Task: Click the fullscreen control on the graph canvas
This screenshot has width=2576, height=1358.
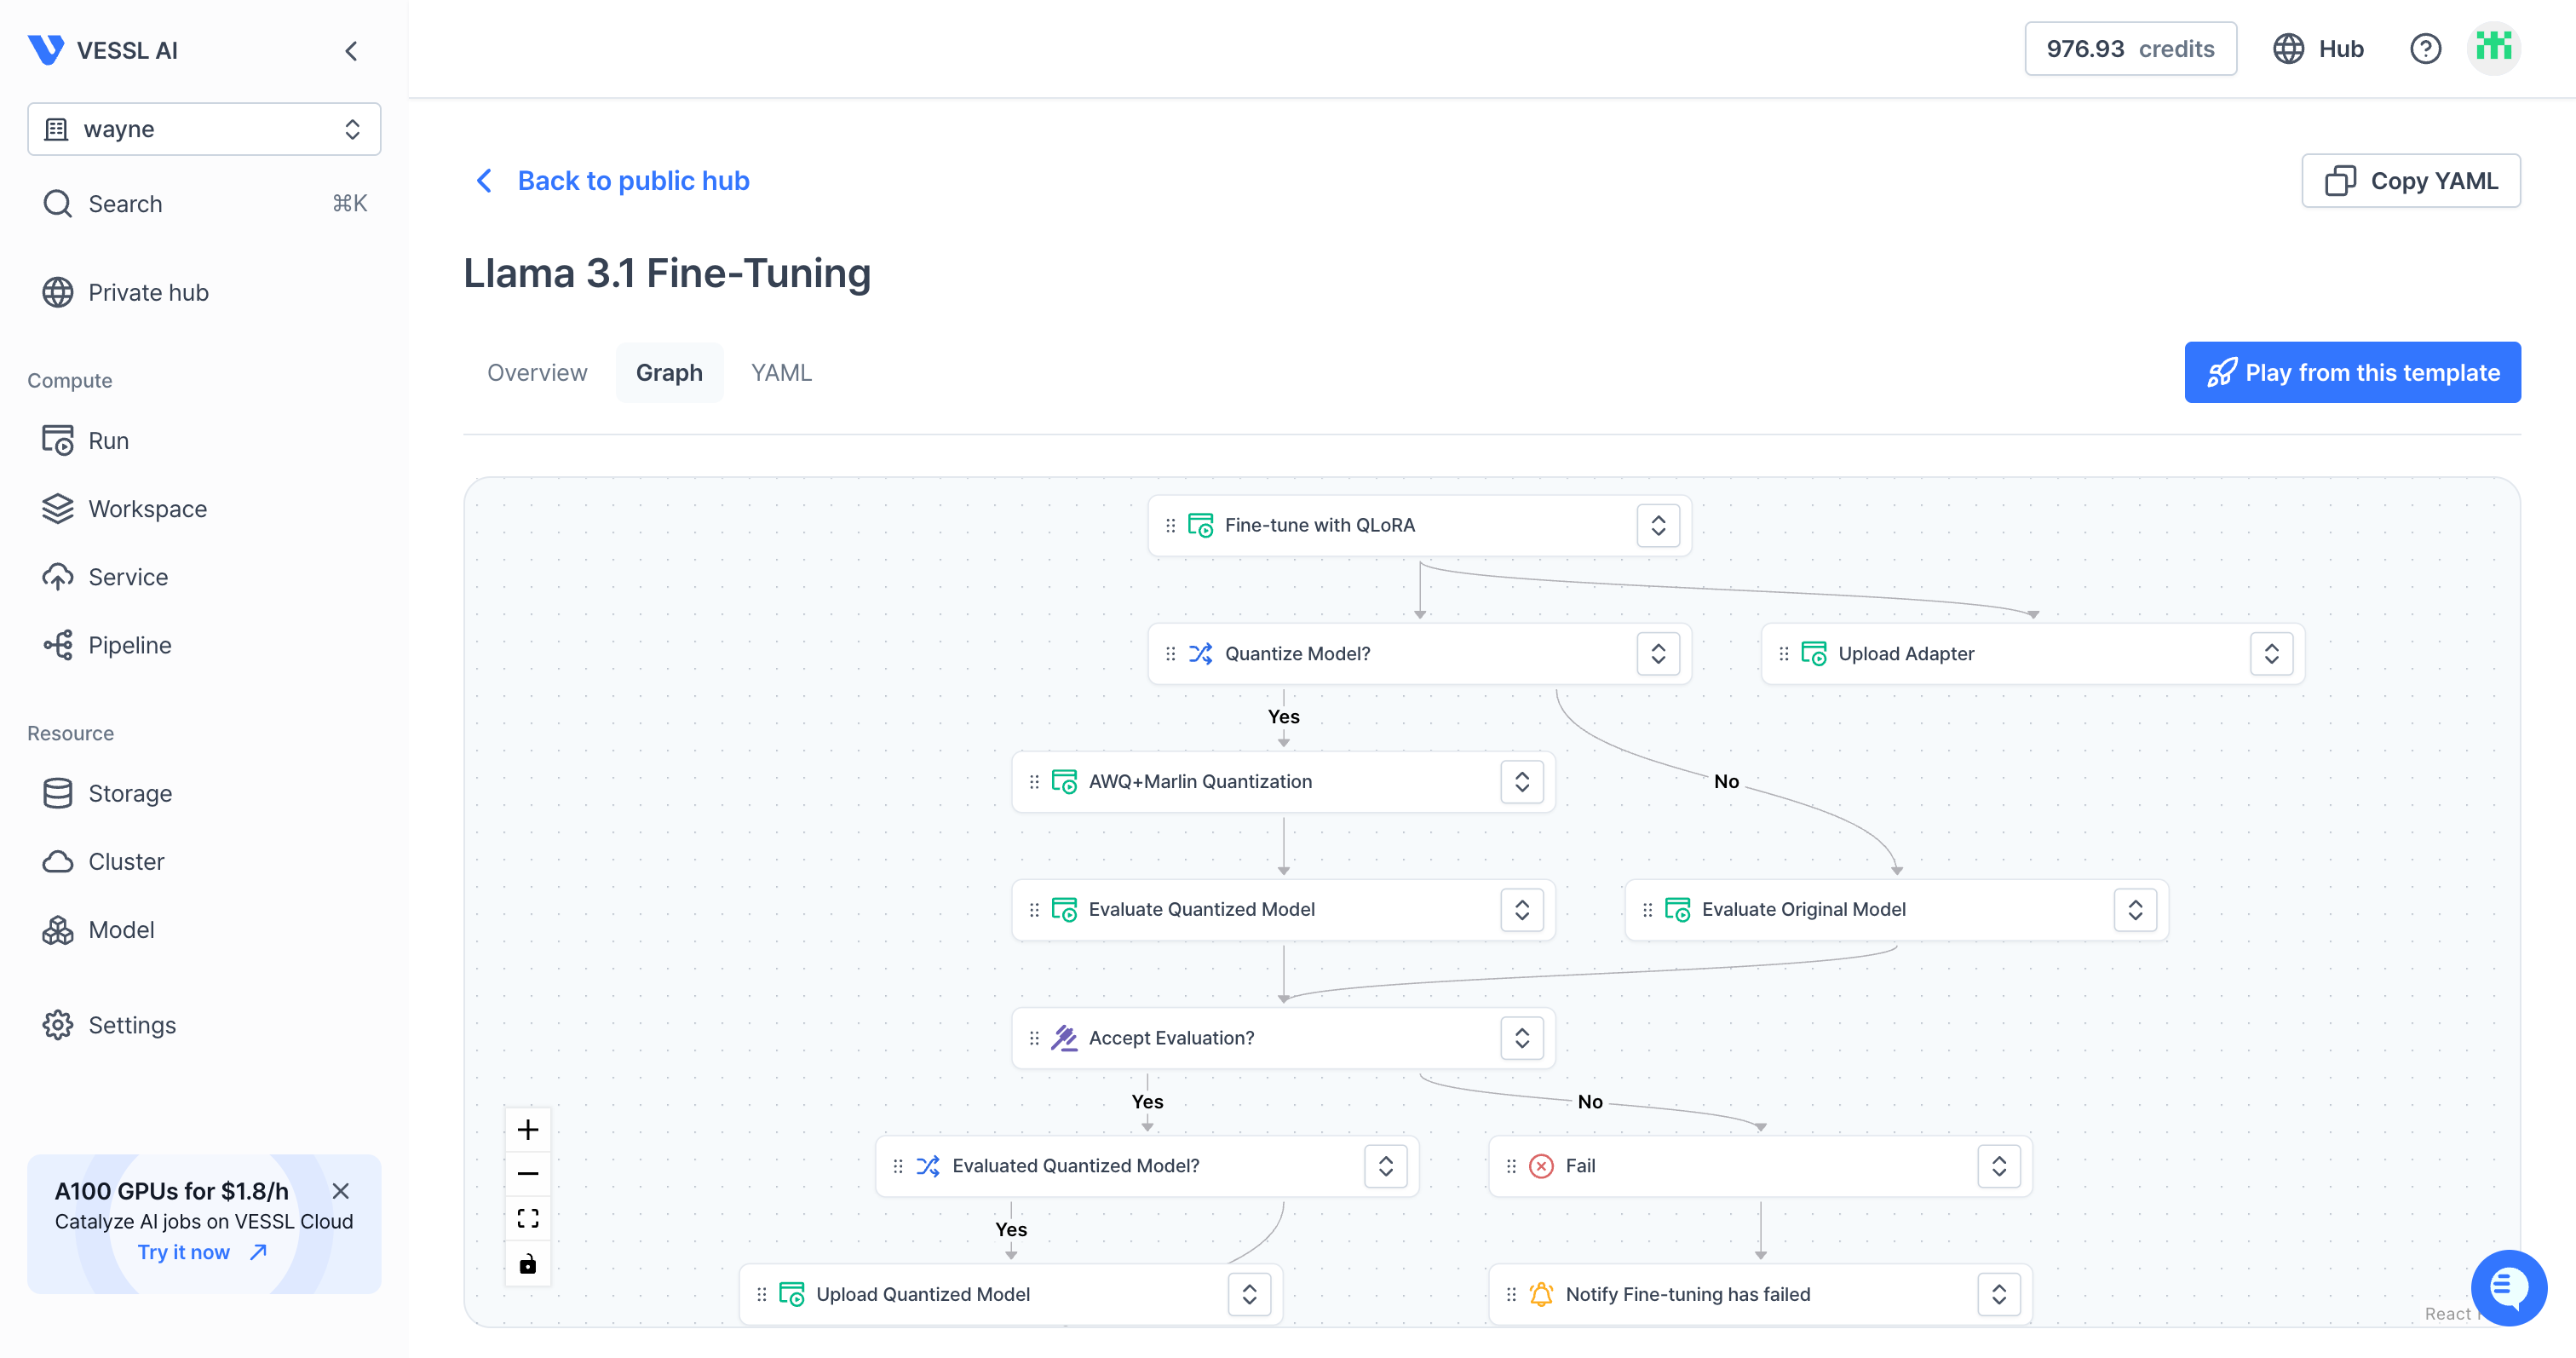Action: tap(528, 1218)
